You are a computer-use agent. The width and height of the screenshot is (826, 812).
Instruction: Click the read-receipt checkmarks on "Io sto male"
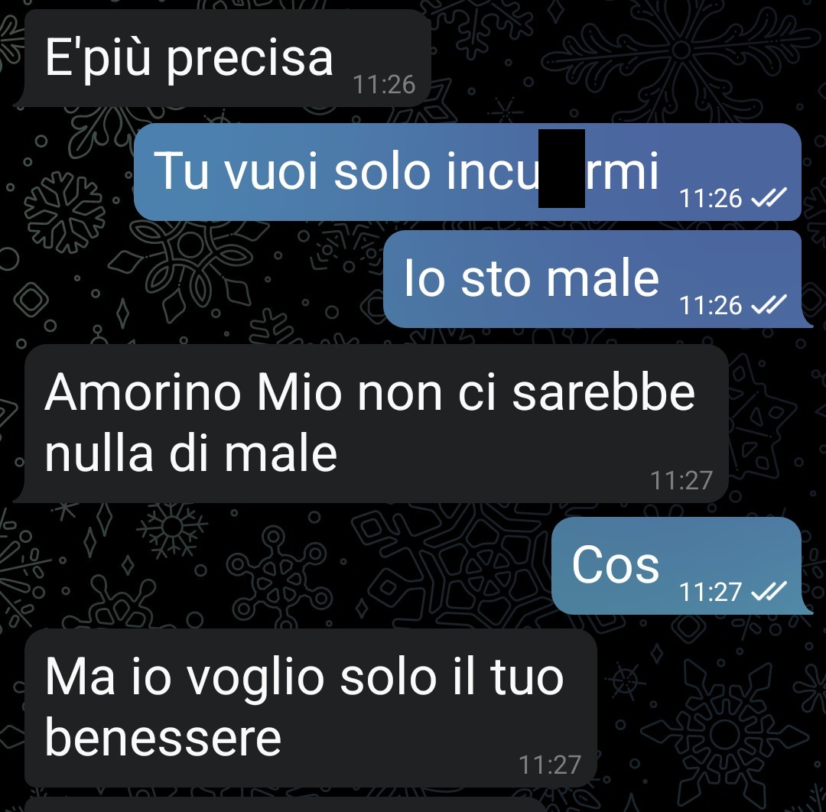pos(769,304)
